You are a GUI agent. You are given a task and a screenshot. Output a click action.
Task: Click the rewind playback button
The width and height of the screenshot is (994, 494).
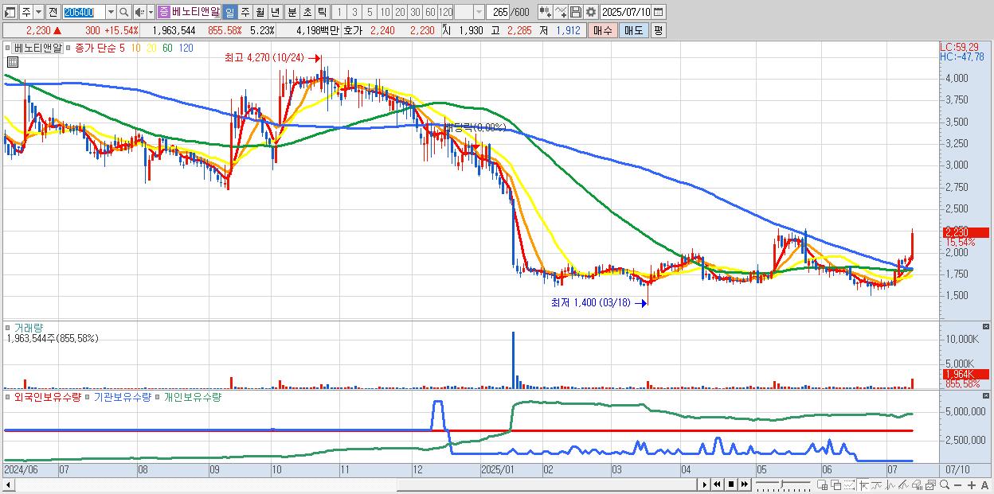point(718,484)
